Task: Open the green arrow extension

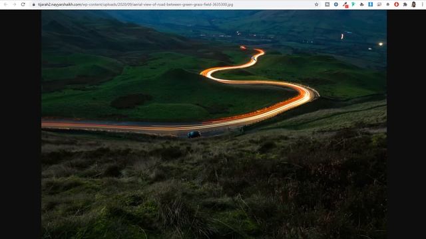Action: tap(353, 5)
